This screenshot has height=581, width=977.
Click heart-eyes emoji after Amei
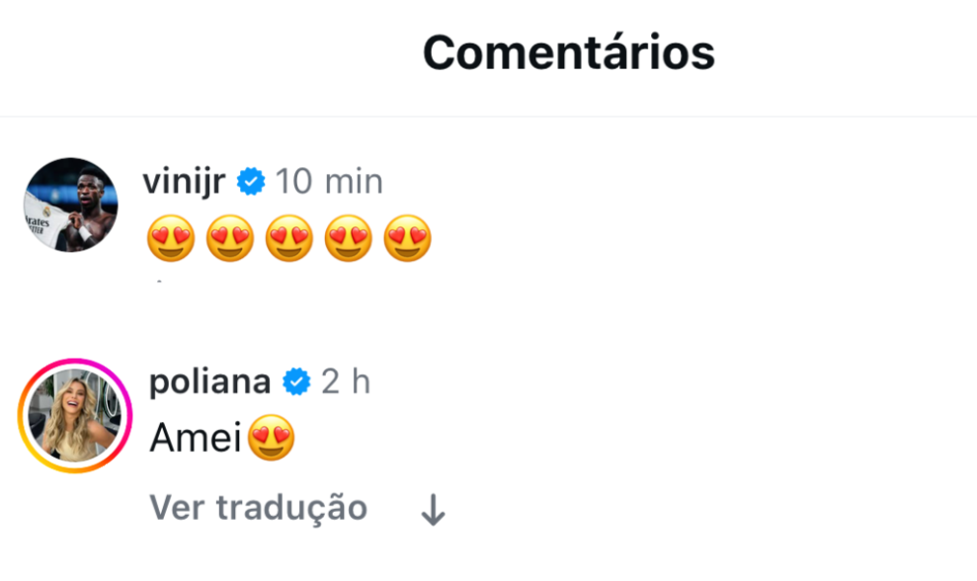coord(271,440)
